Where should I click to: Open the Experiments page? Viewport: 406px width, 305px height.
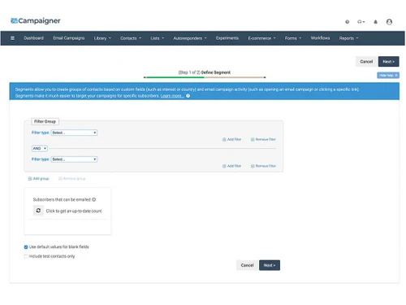point(227,38)
